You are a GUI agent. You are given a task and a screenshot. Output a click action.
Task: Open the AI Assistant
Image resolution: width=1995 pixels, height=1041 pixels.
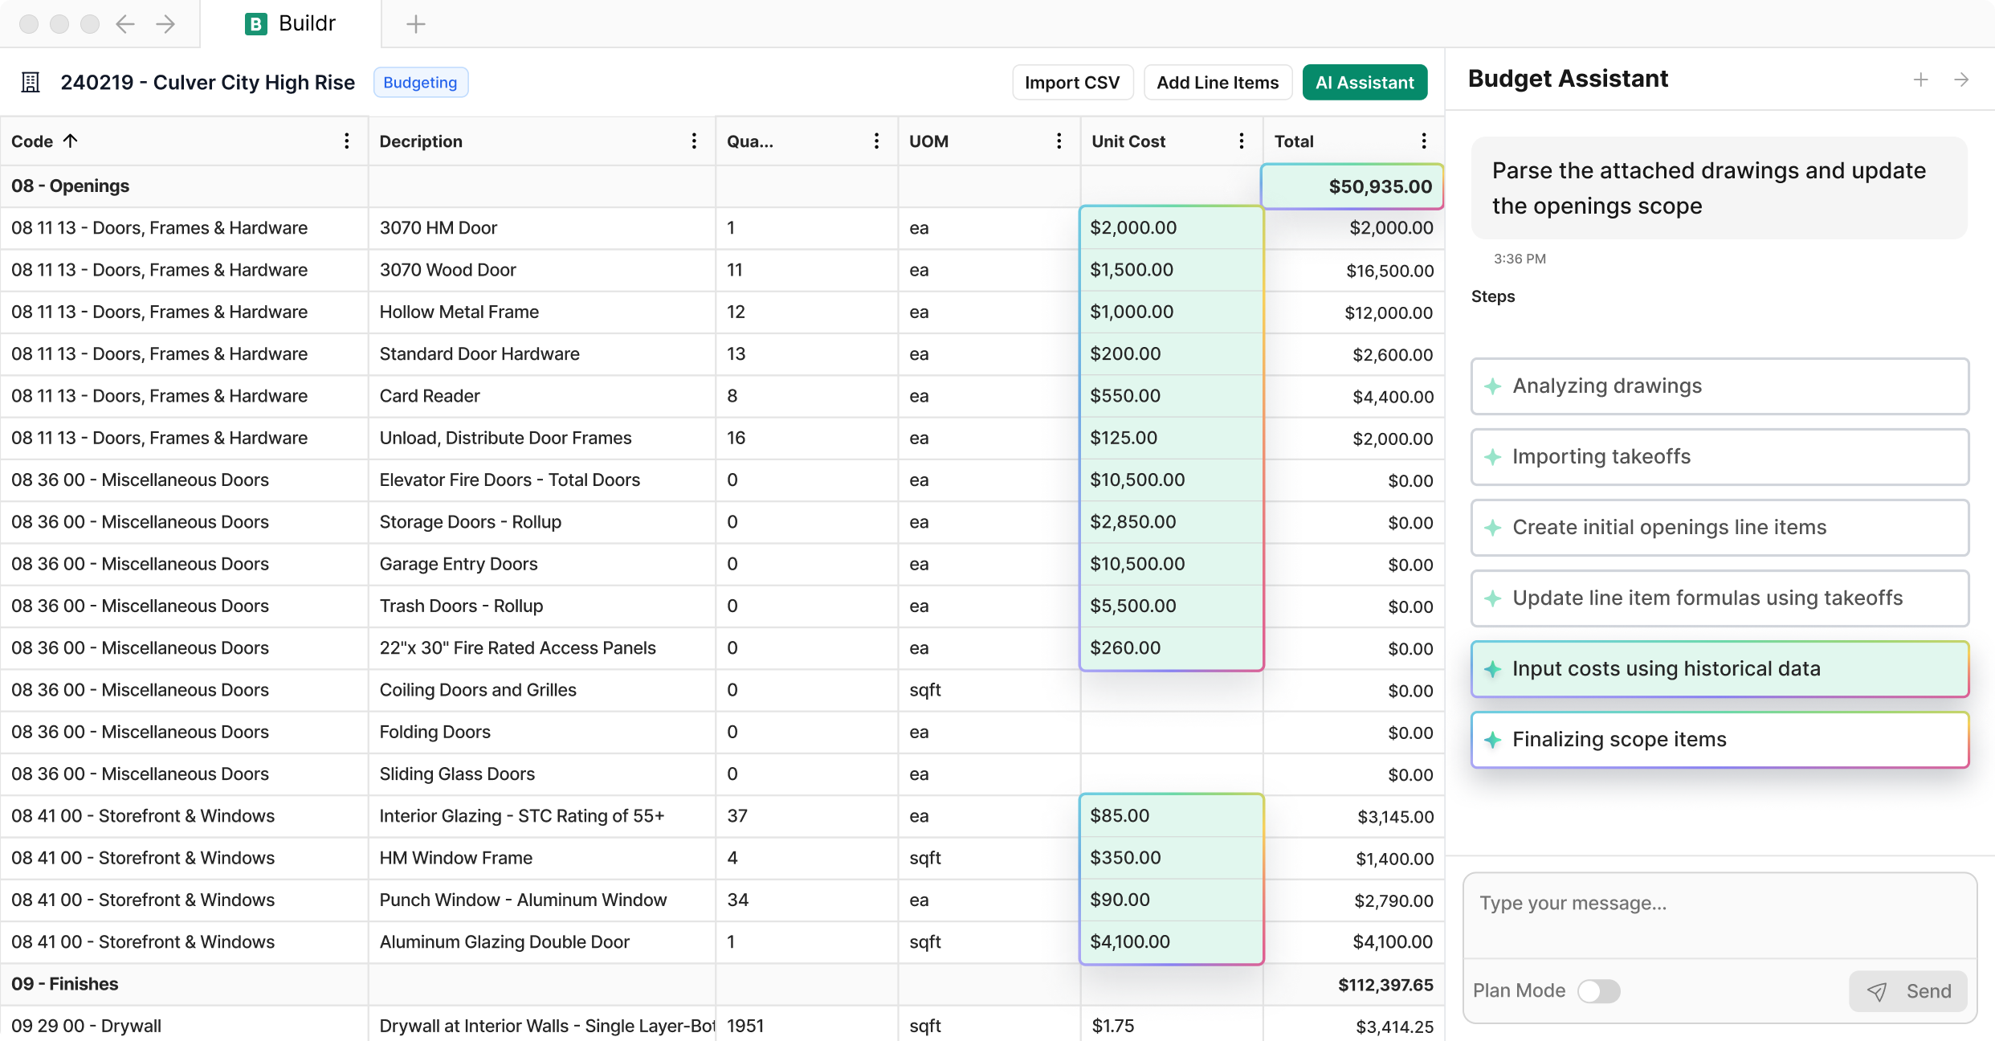pos(1365,82)
